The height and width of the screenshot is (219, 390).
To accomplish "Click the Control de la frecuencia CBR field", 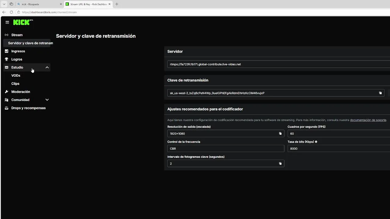I will tap(226, 148).
